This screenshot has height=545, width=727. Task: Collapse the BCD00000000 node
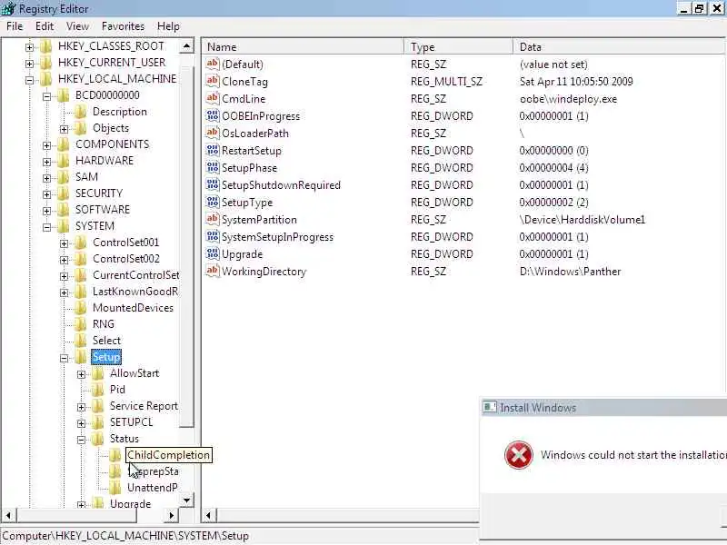[47, 96]
